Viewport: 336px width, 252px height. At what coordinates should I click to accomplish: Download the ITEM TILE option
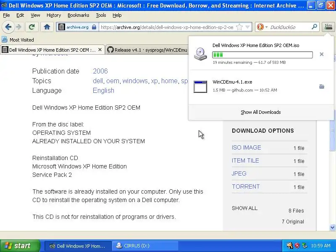(x=245, y=161)
